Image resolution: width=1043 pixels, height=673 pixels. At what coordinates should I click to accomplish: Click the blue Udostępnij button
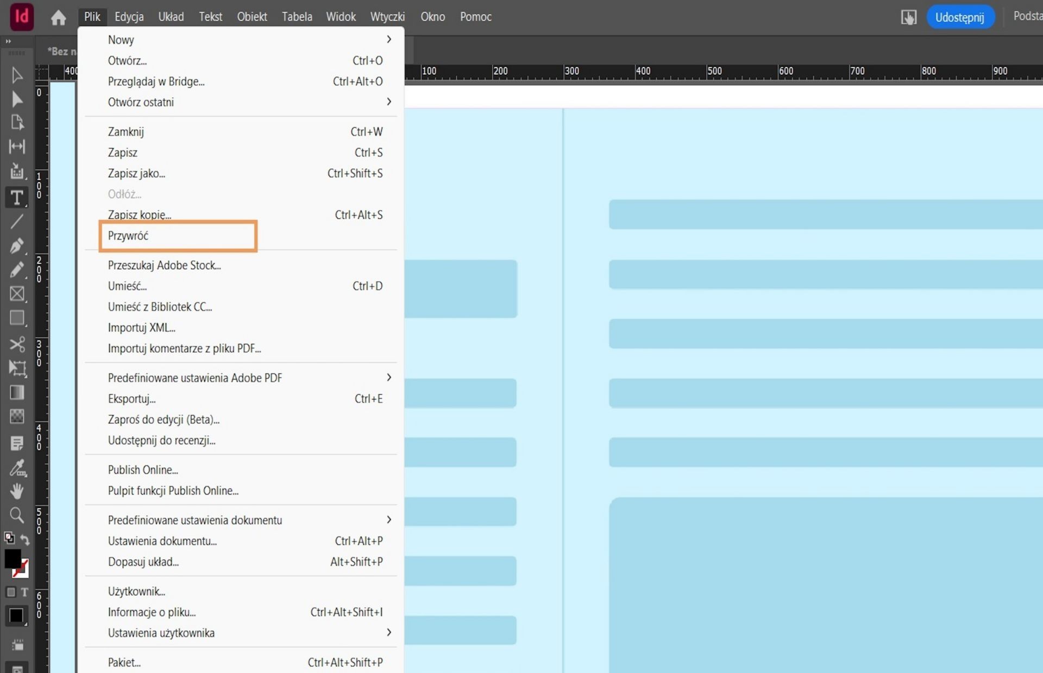pyautogui.click(x=959, y=17)
